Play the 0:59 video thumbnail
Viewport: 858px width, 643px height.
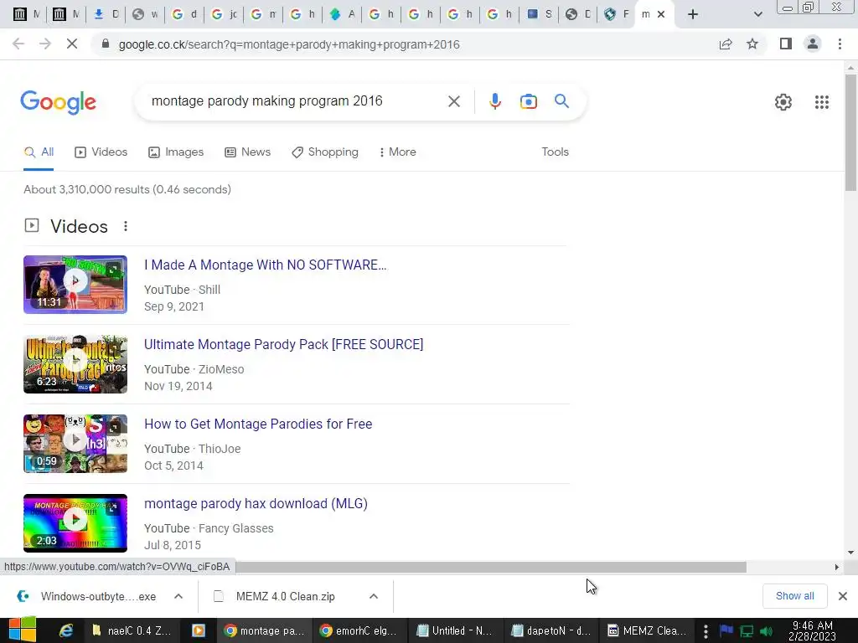(x=75, y=444)
